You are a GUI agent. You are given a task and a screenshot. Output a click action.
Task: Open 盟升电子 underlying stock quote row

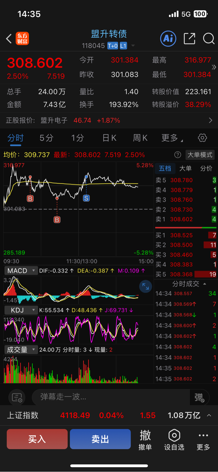109,120
